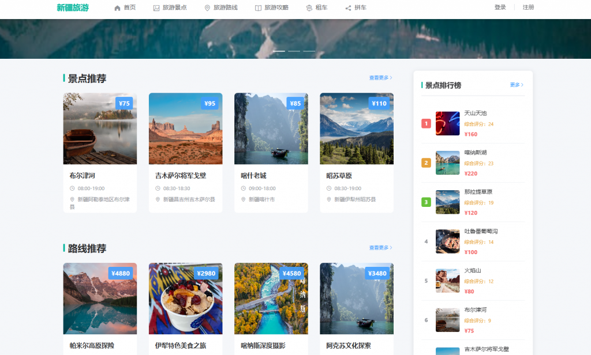Screen dimensions: 591x355
Task: Click 查看更多 in 路线推荐 section
Action: click(x=381, y=247)
